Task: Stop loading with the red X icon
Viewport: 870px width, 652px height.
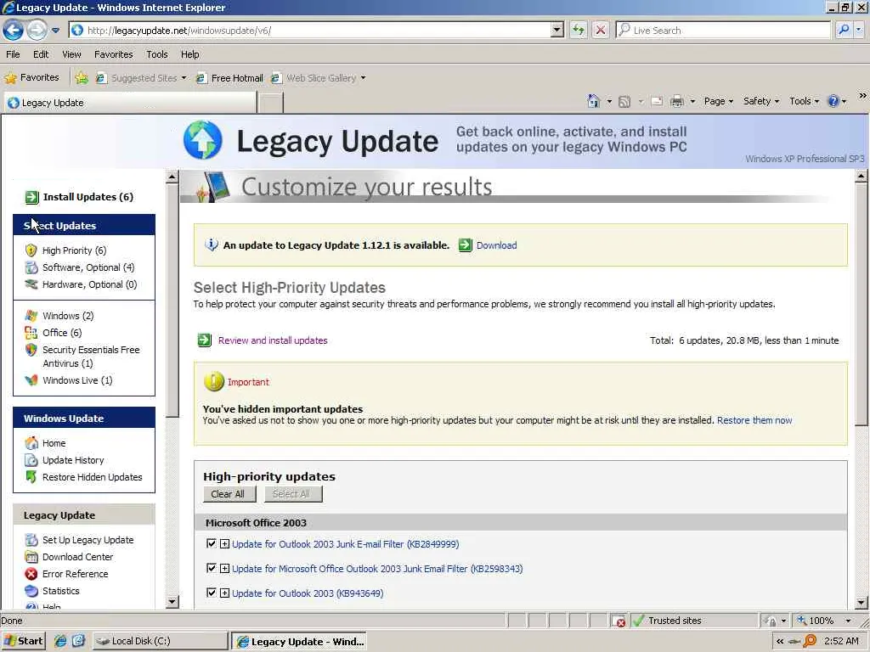Action: 601,30
